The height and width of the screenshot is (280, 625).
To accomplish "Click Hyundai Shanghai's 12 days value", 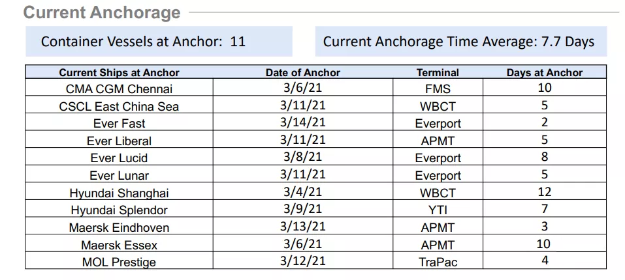I will pos(545,192).
